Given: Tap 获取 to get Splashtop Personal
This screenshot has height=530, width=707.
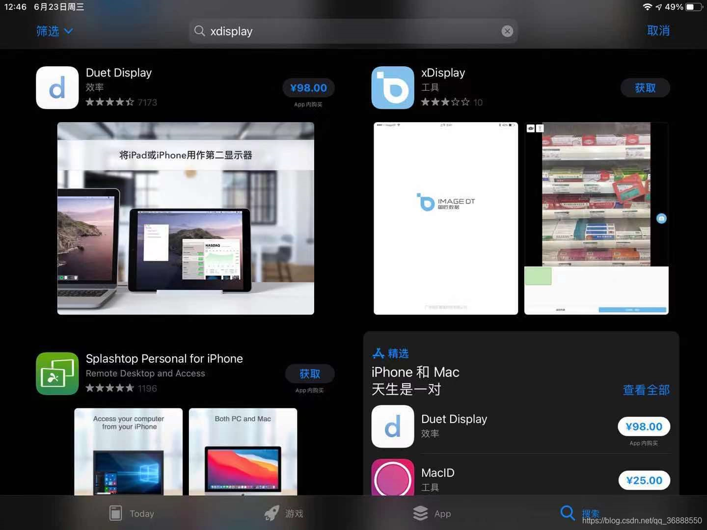Looking at the screenshot, I should [x=310, y=374].
